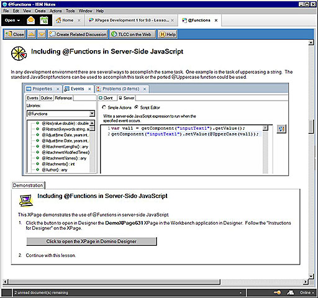The height and width of the screenshot is (298, 318).
Task: Click to open XPage in Domino Designer
Action: (91, 242)
